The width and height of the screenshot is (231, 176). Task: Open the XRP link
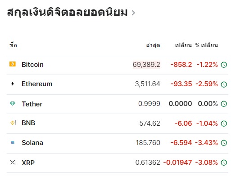coord(28,163)
